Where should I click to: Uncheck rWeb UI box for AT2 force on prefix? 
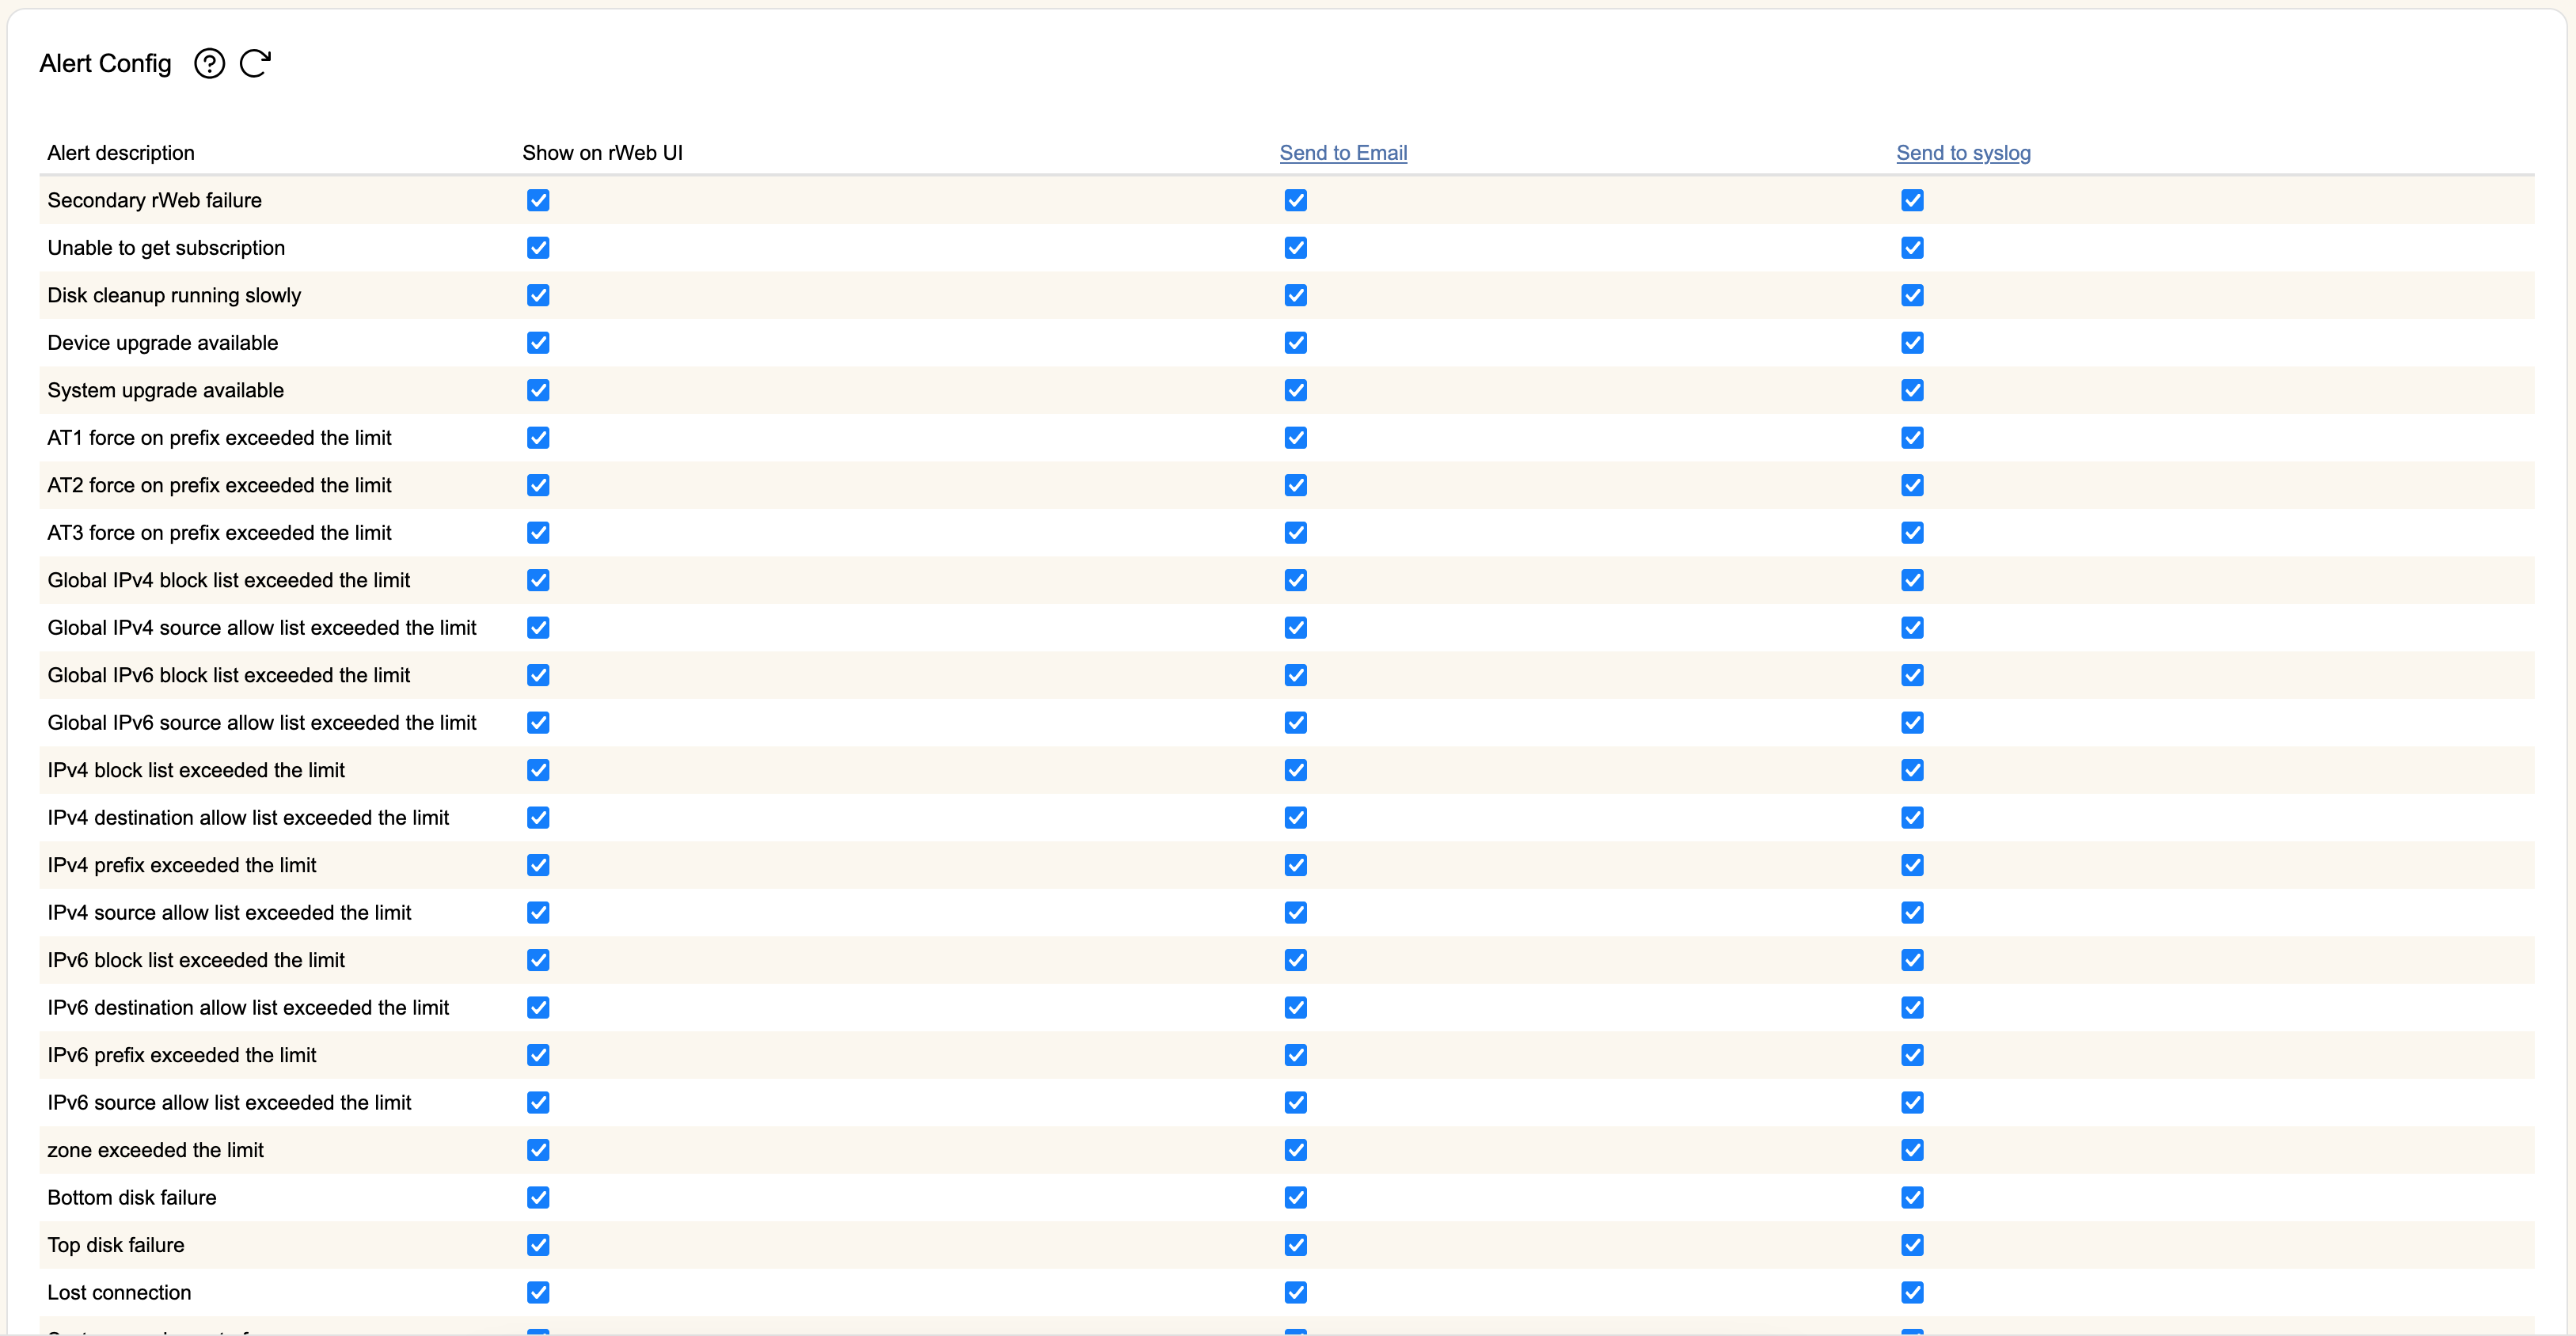538,485
